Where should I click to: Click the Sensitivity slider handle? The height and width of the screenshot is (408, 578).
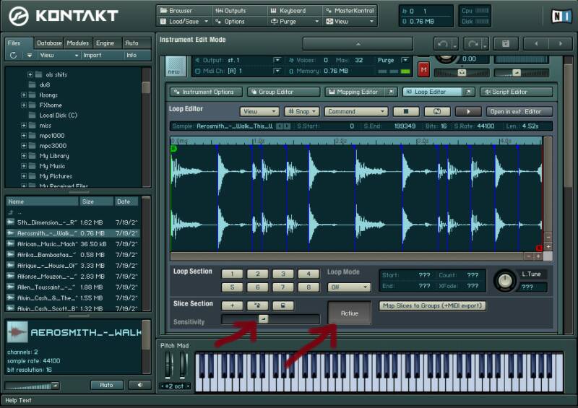(x=263, y=318)
